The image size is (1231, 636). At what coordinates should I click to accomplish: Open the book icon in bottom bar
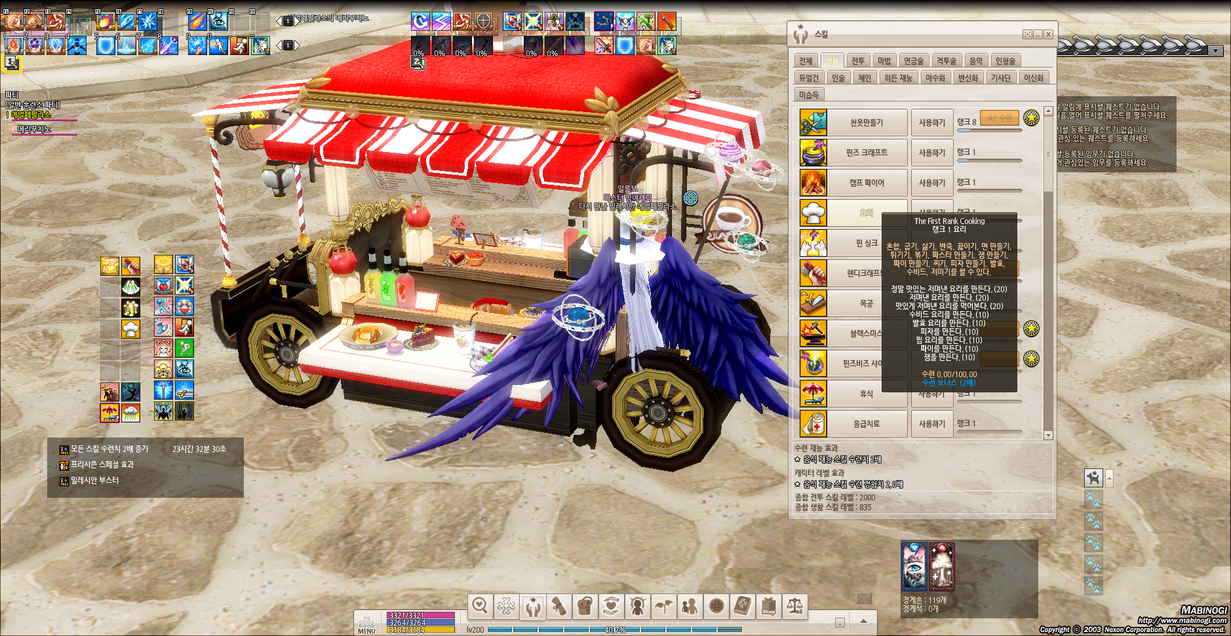(742, 606)
